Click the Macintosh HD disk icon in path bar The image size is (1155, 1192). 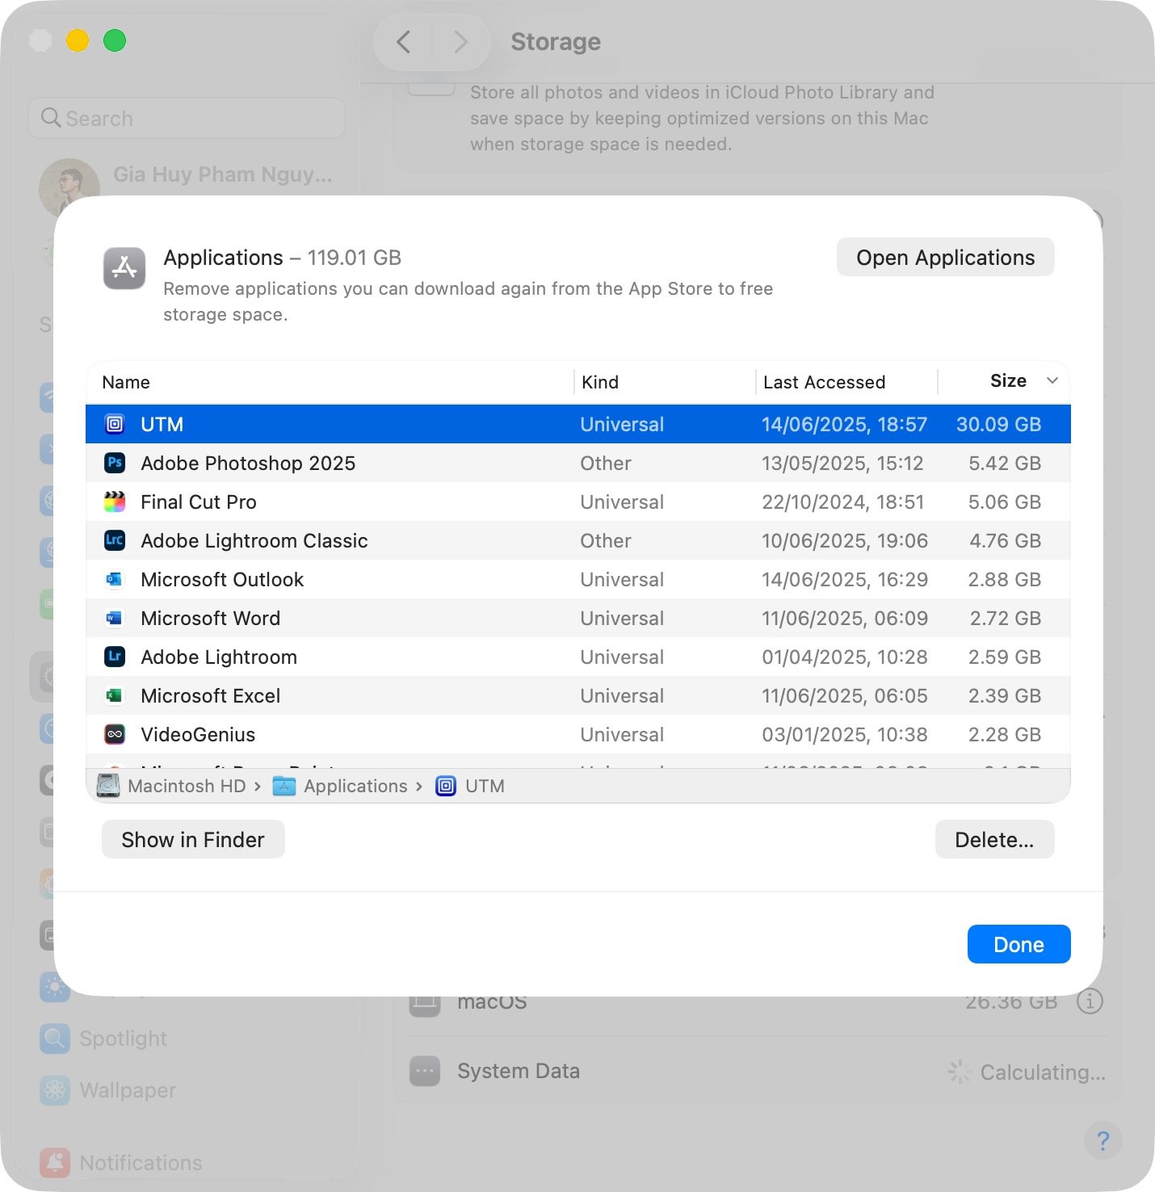pyautogui.click(x=108, y=786)
